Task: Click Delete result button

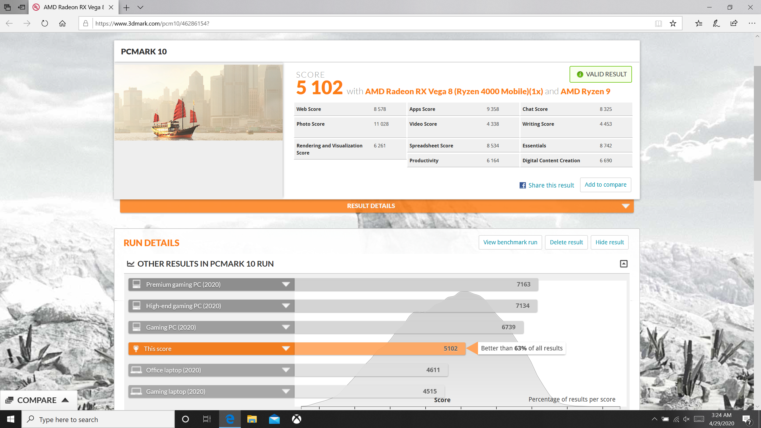Action: pyautogui.click(x=566, y=242)
